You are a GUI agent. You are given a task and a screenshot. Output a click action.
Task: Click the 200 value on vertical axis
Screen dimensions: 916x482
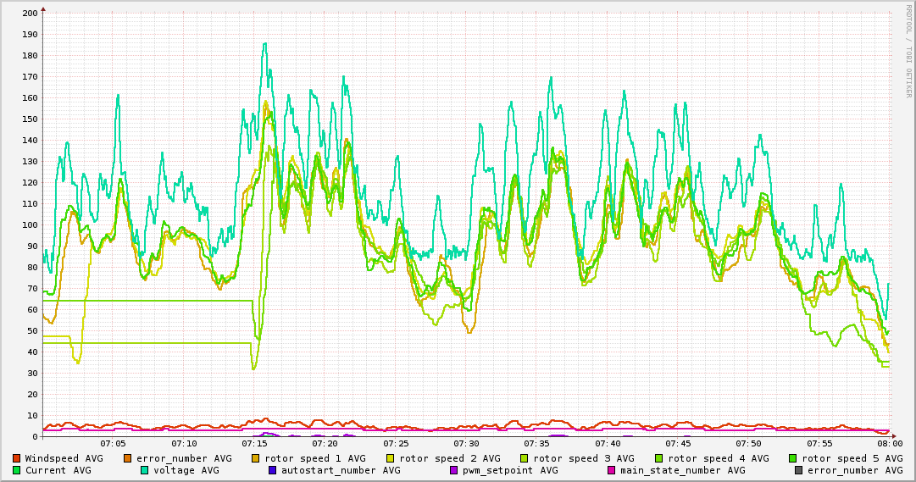[x=29, y=13]
